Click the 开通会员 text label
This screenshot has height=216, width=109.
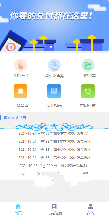coord(21,76)
